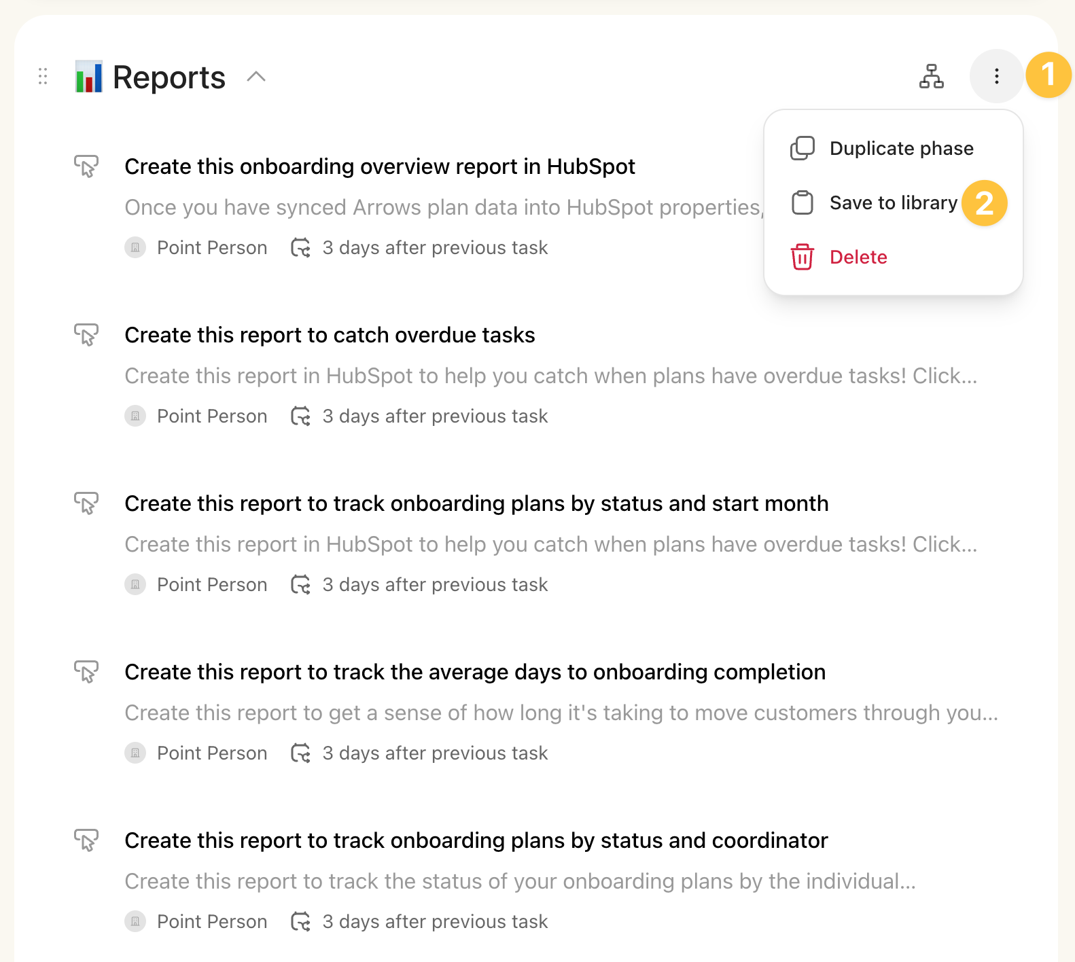Click task icon beside catch overdue tasks
This screenshot has height=962, width=1075.
point(86,334)
